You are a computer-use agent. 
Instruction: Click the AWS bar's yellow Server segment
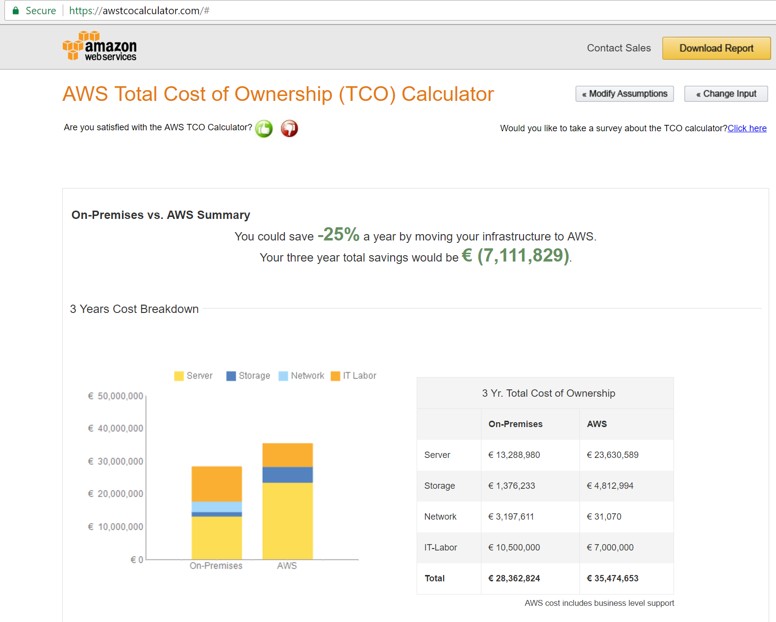click(287, 521)
